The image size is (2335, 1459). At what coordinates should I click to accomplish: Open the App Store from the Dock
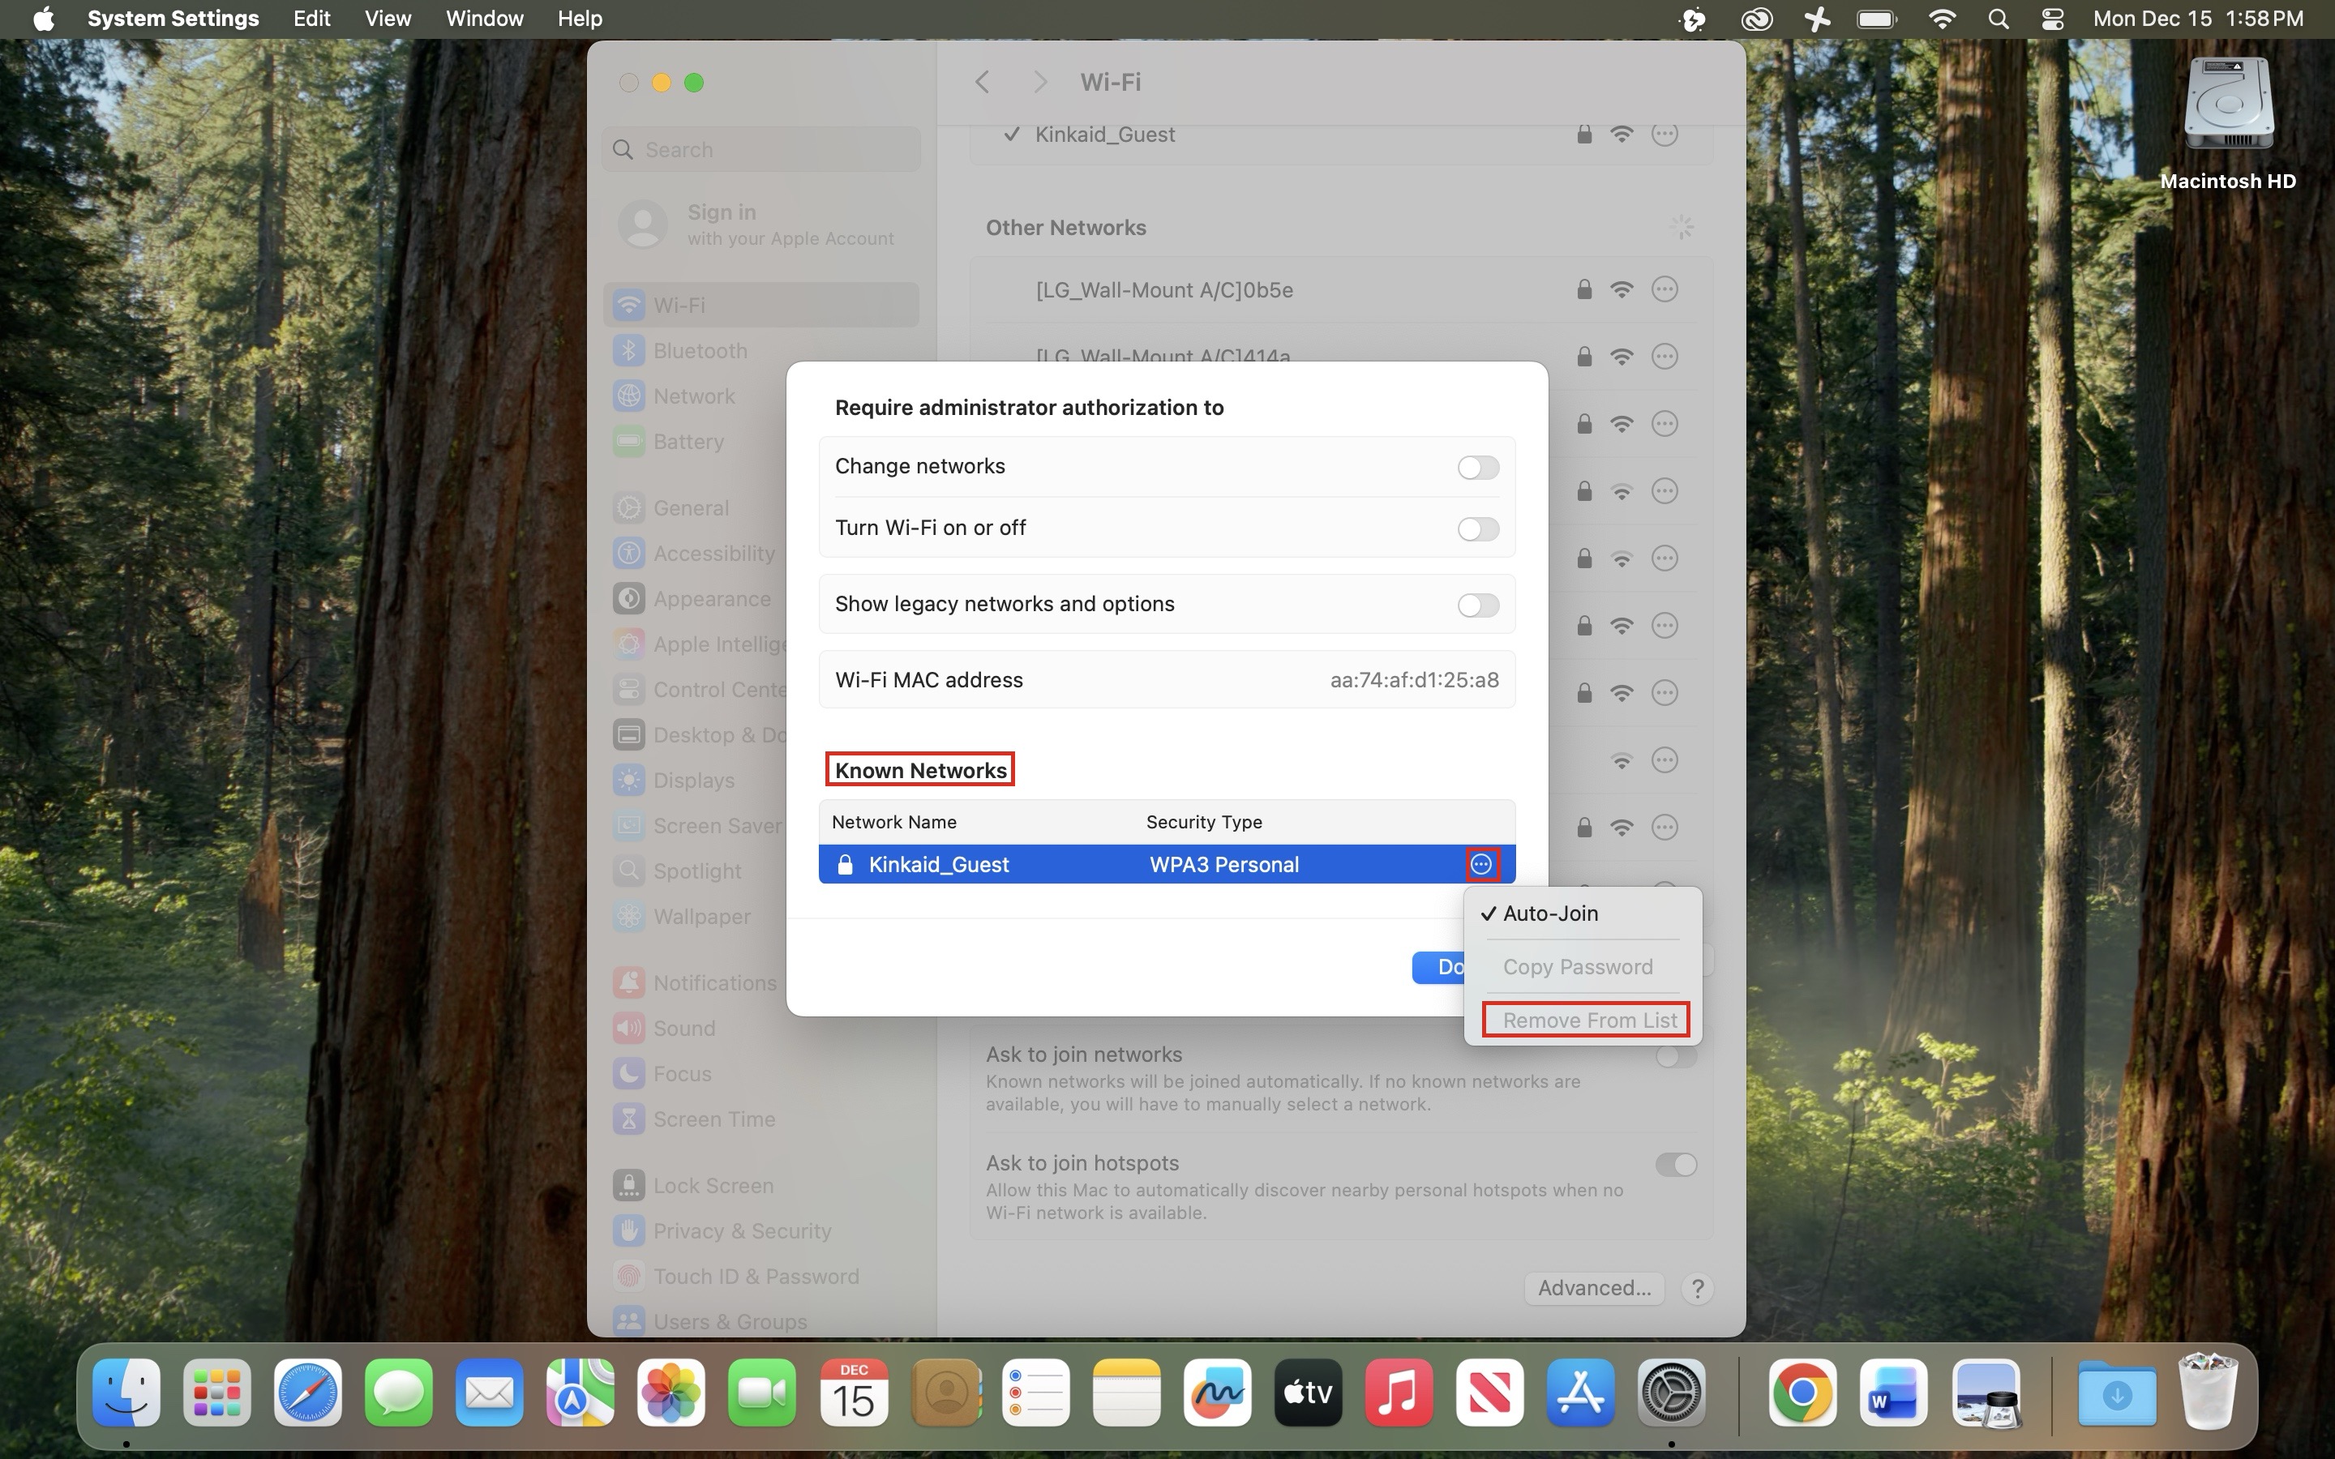coord(1579,1393)
